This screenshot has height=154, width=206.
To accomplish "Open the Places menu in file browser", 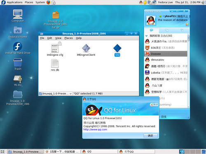I will click(x=68, y=38).
